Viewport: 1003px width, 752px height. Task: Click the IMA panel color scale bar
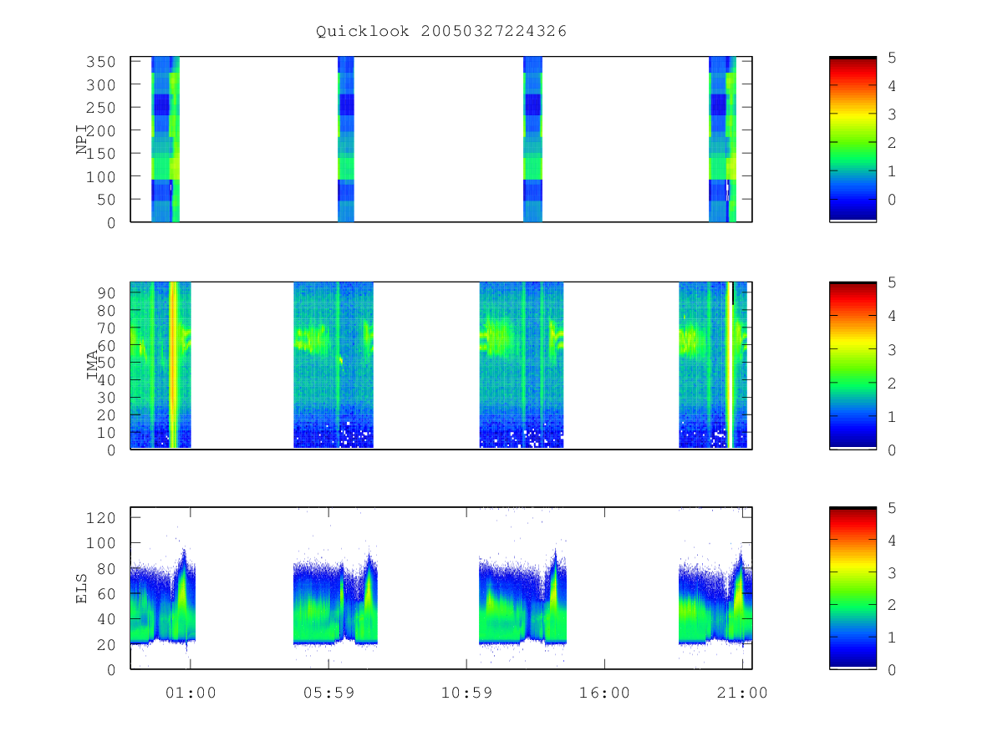853,365
